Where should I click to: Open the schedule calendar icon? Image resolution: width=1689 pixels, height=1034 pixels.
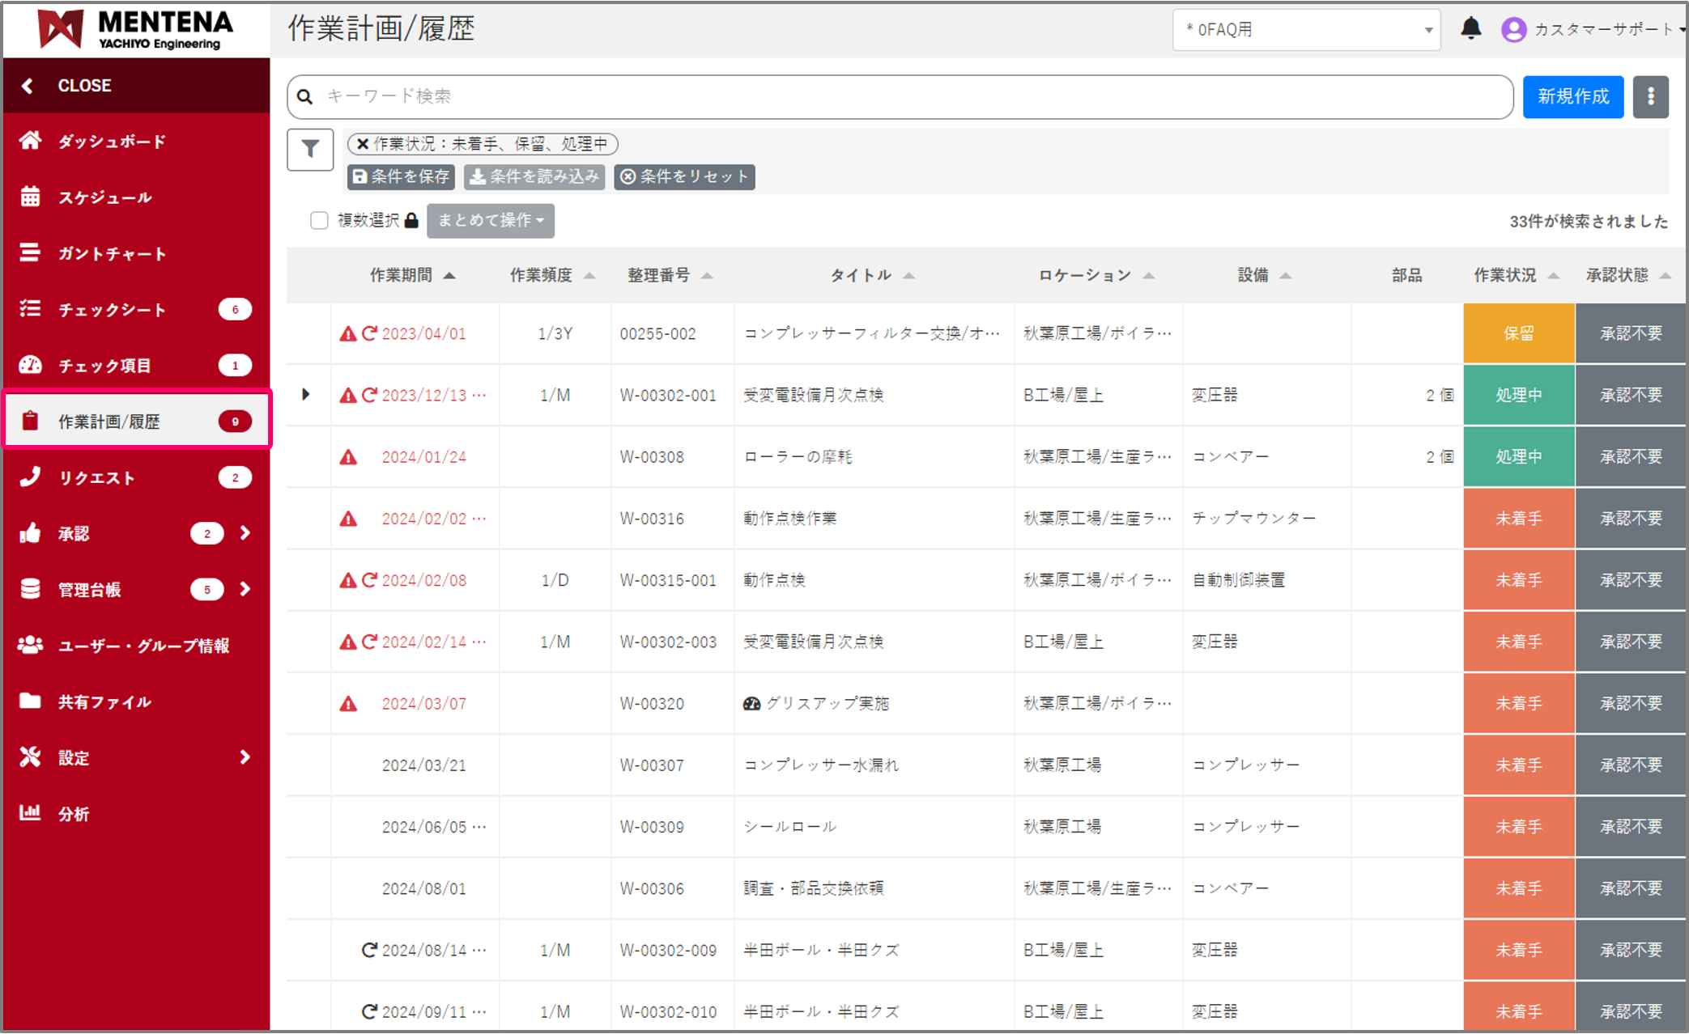pyautogui.click(x=30, y=197)
